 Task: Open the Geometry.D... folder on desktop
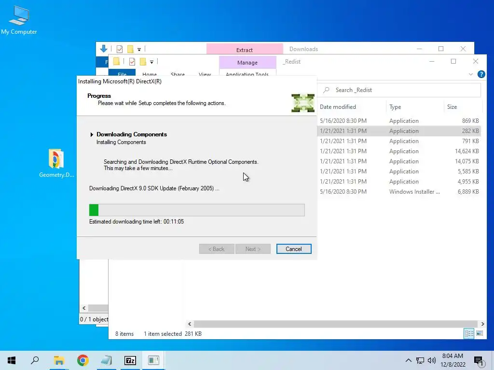tap(56, 163)
